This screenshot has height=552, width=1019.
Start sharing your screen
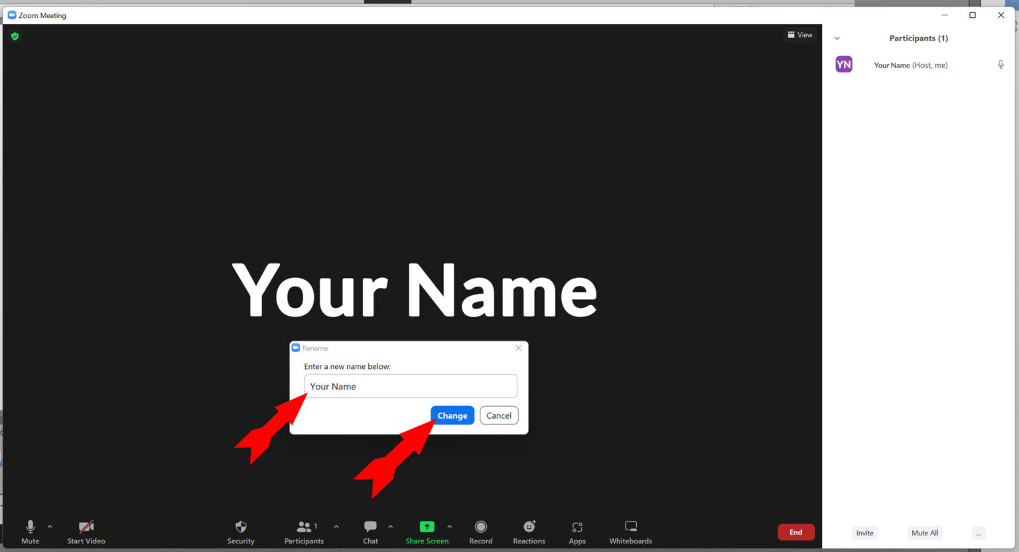[427, 531]
